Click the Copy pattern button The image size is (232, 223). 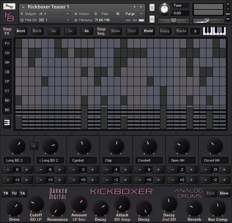click(165, 31)
